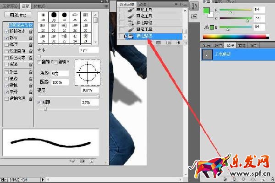Click the lock icon beside 散布 (Scattering)

pos(31,38)
